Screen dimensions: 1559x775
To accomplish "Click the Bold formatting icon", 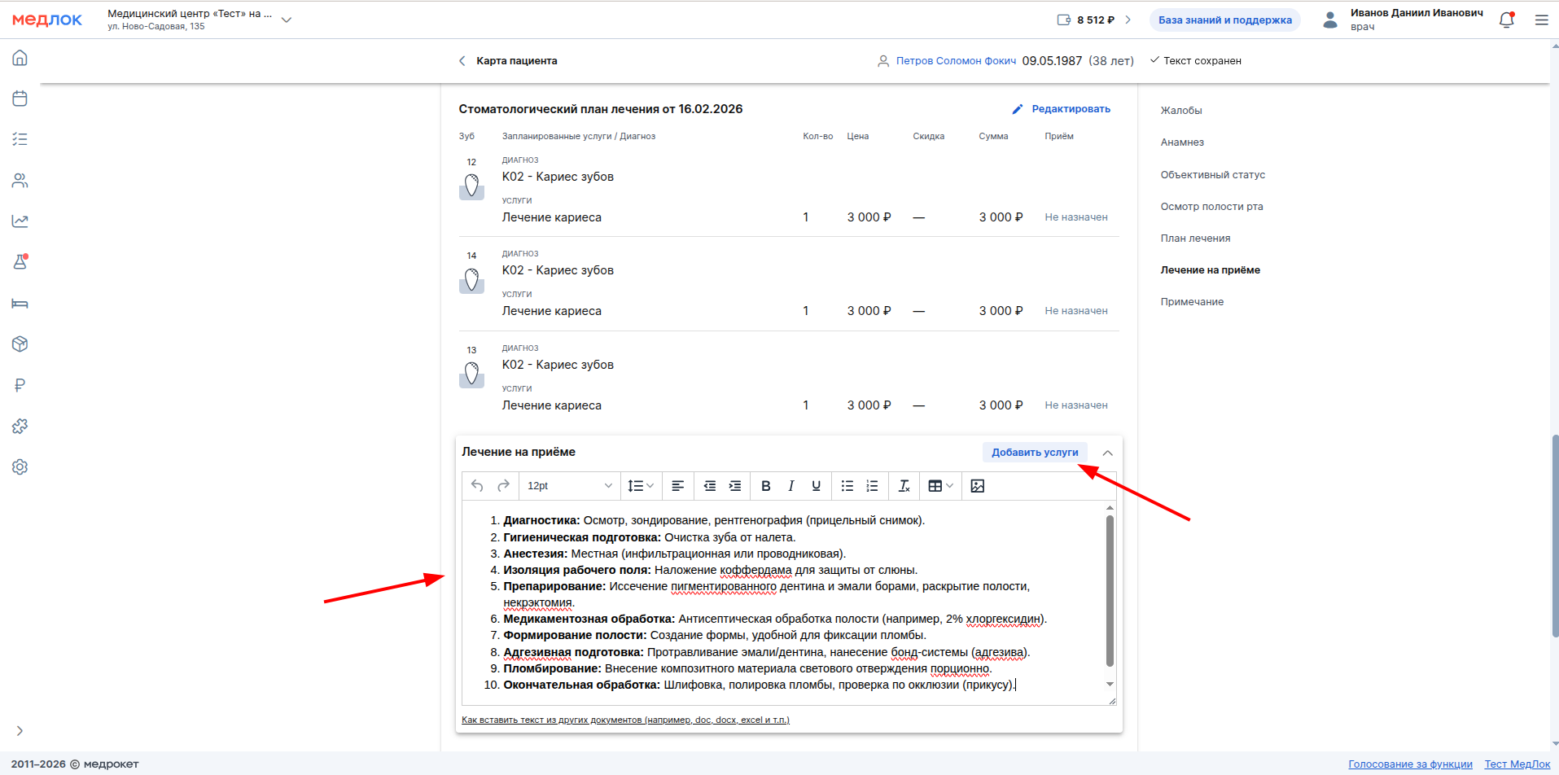I will click(765, 486).
